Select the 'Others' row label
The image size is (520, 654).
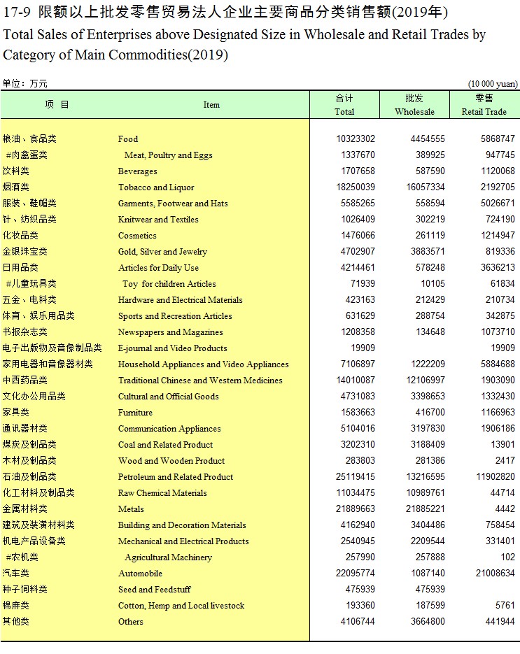tap(130, 622)
